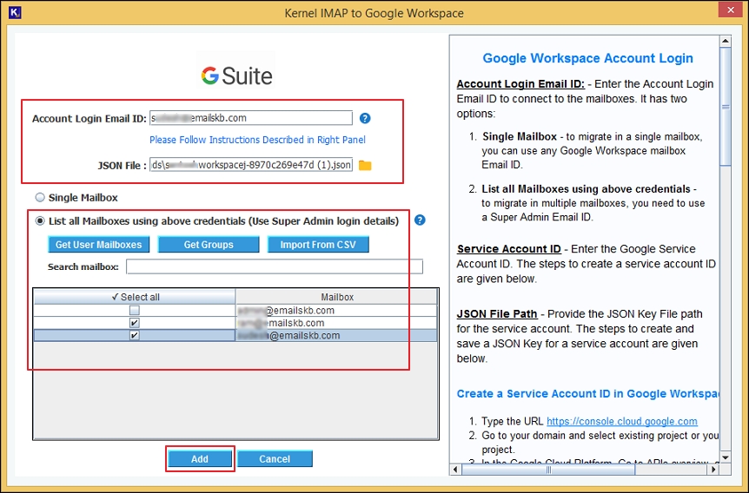This screenshot has width=749, height=493.
Task: Uncheck the highlighted third mailbox row checkbox
Action: [134, 335]
